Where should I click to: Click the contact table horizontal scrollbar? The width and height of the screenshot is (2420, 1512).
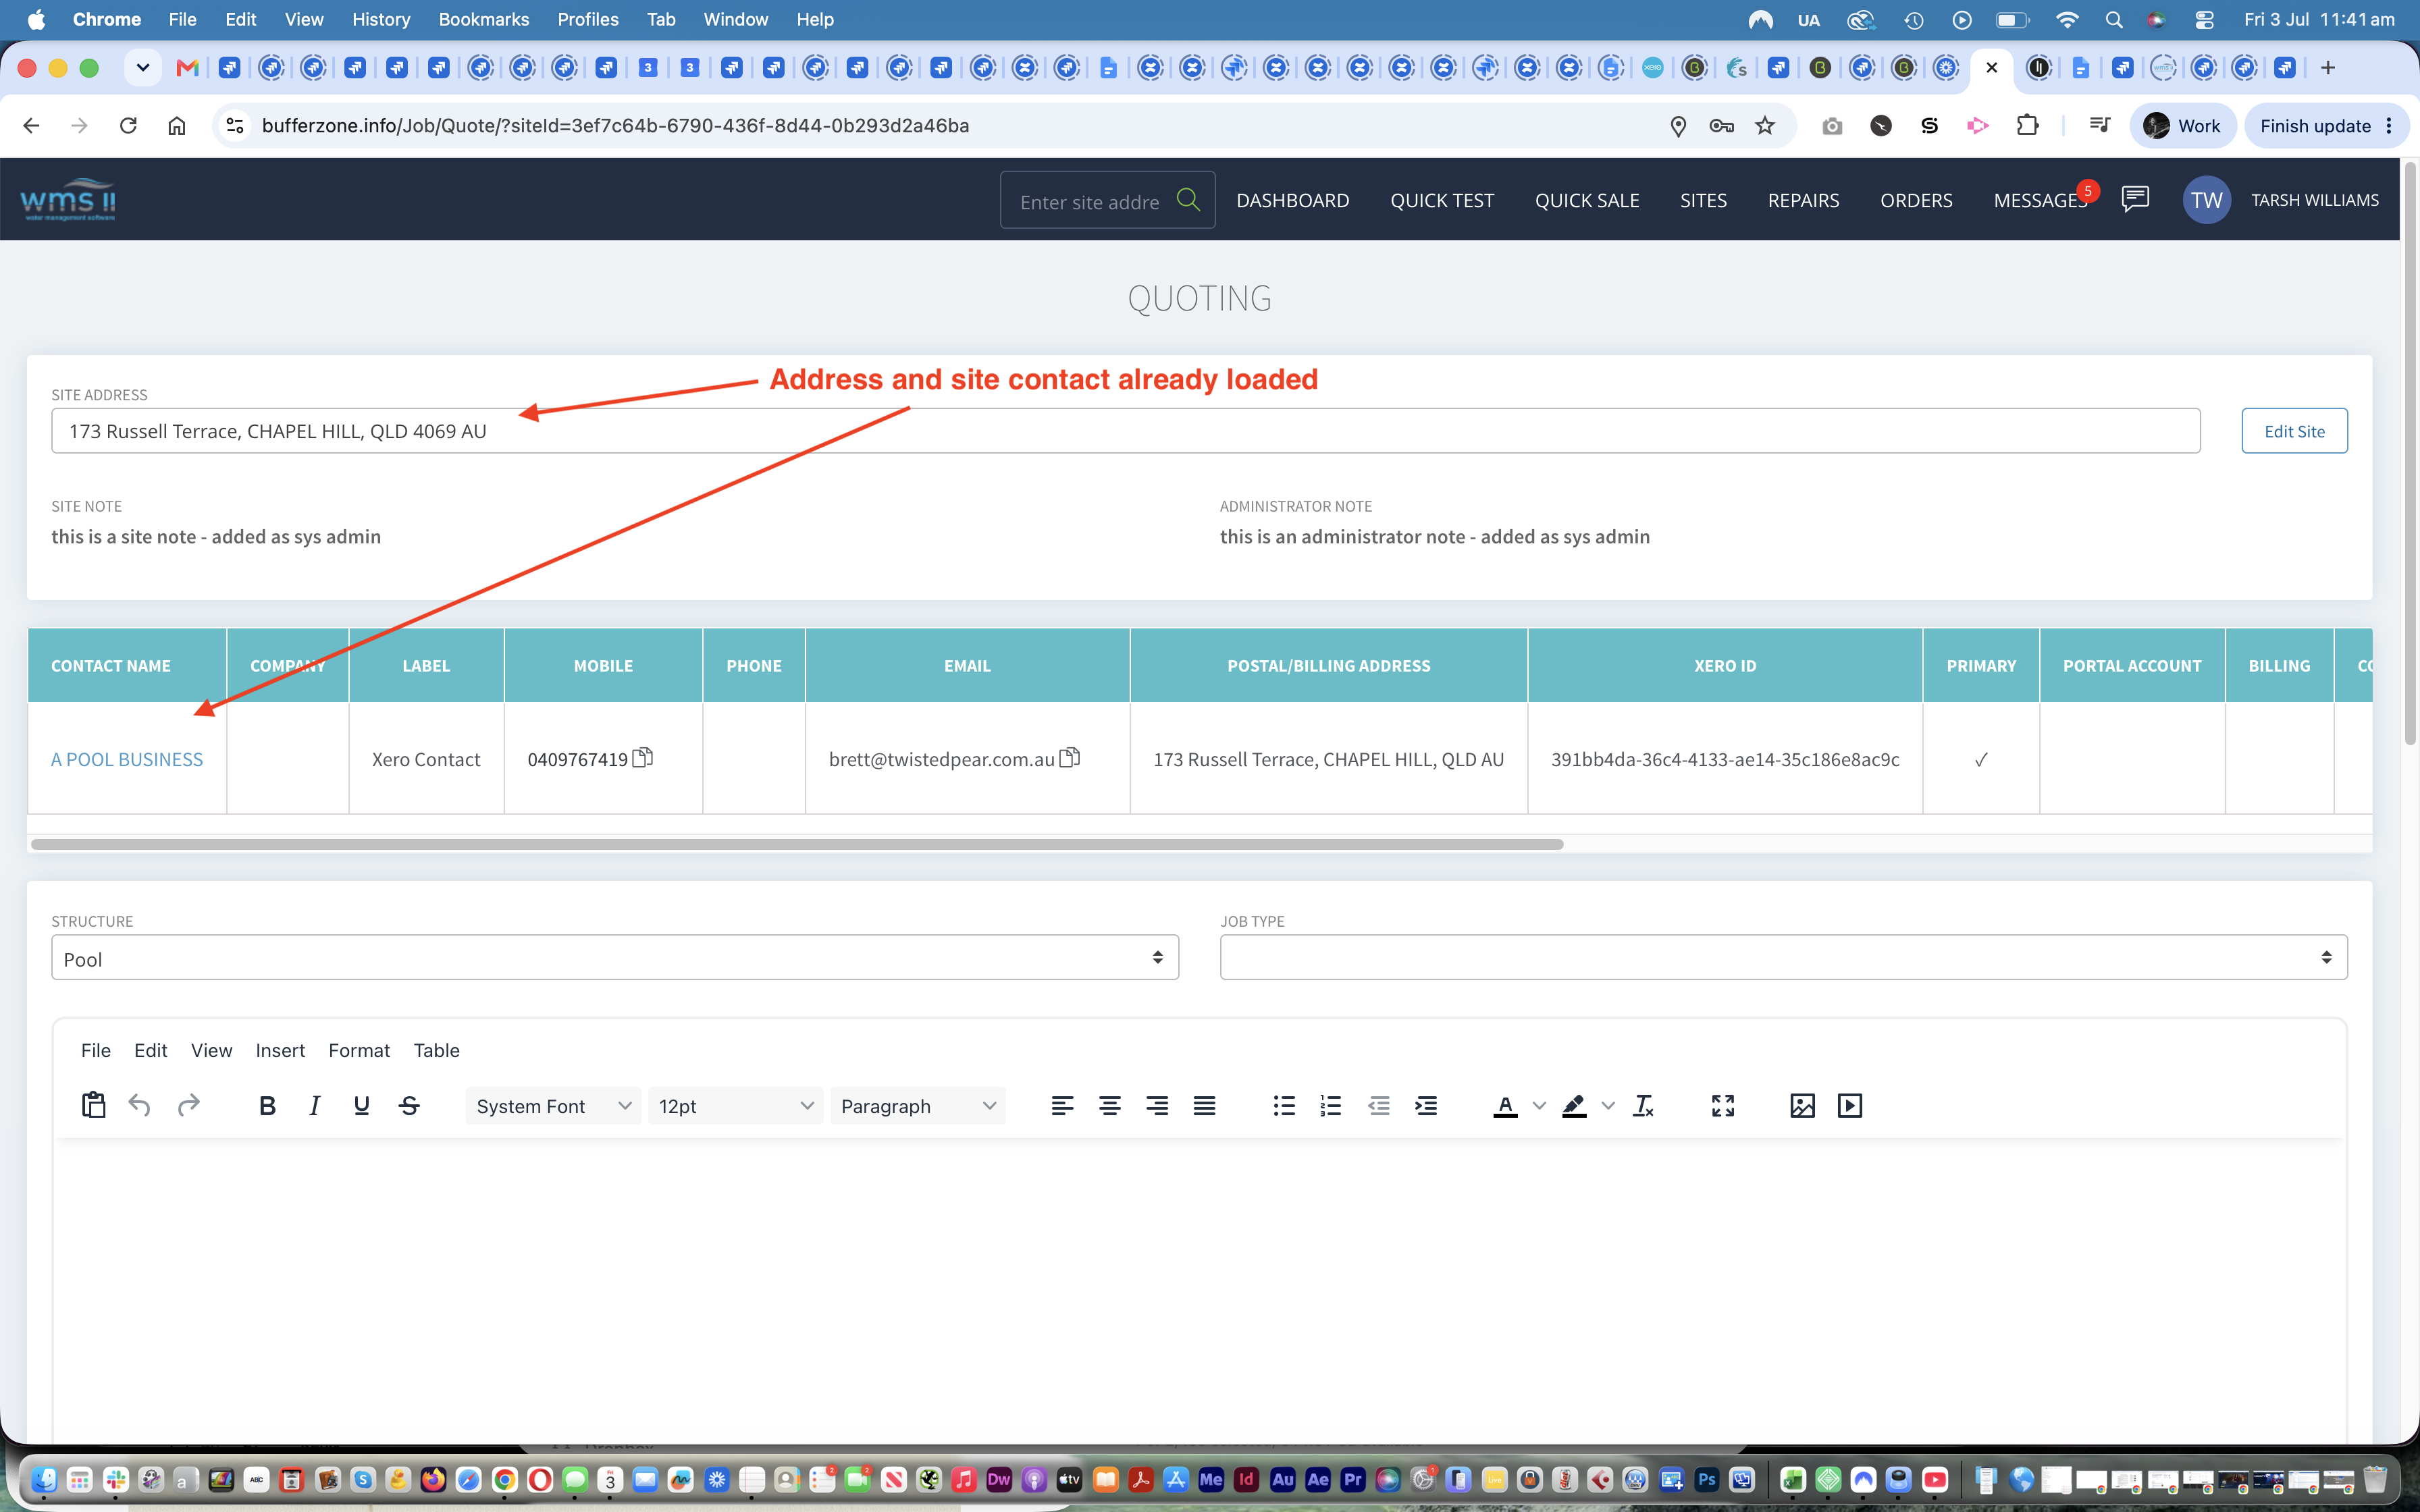tap(797, 844)
